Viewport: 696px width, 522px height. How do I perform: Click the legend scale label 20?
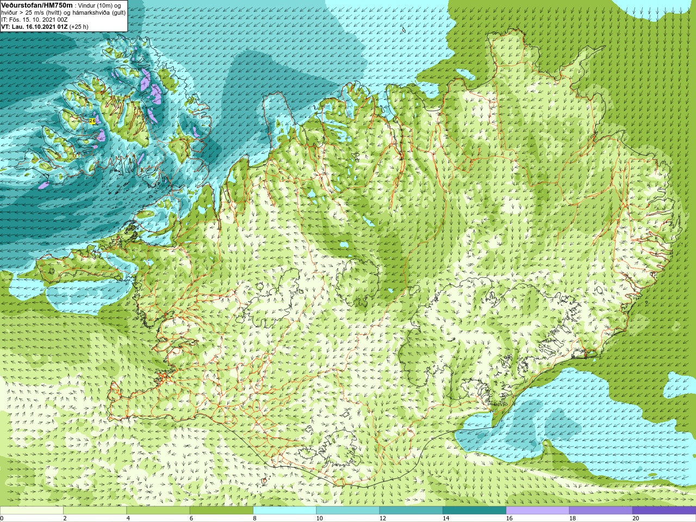click(x=636, y=518)
